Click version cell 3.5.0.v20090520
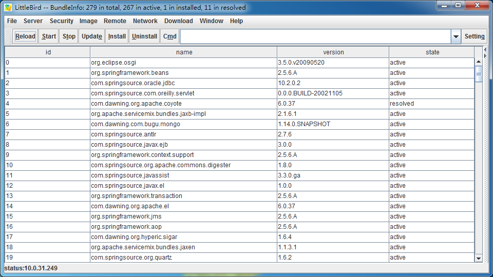493x277 pixels. point(333,63)
